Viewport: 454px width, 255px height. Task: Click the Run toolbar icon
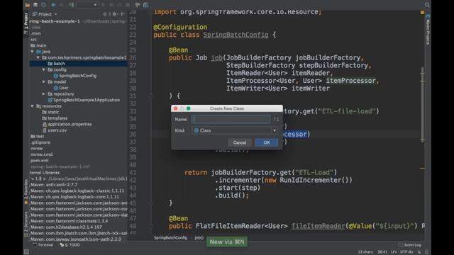(x=104, y=5)
